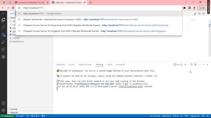Click the Tab Size: 4 status entry
Image resolution: width=211 pixels, height=118 pixels.
[166, 116]
